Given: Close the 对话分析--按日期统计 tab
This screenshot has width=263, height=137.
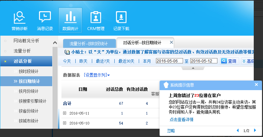Looking at the screenshot, I should [171, 43].
